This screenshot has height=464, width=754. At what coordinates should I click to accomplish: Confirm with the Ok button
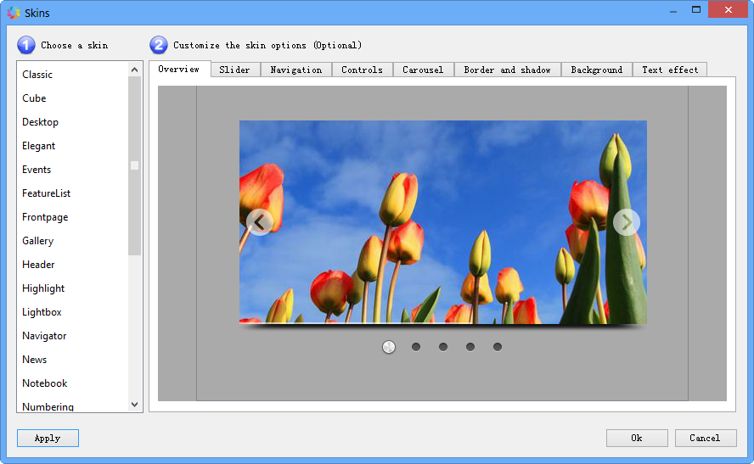click(636, 438)
